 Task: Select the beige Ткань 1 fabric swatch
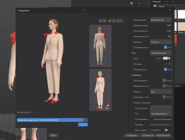pos(181,27)
